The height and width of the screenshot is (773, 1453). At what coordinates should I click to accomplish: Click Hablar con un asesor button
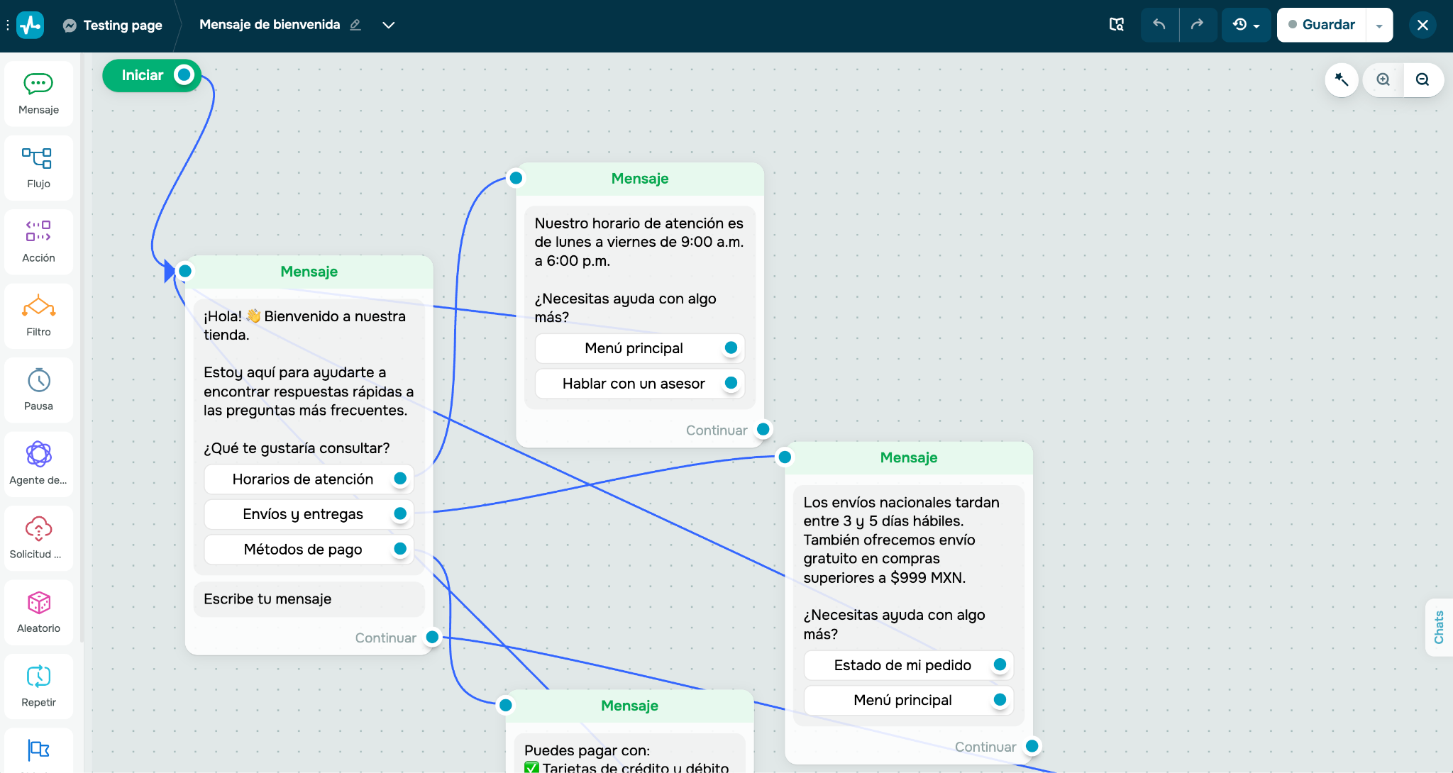(x=640, y=384)
